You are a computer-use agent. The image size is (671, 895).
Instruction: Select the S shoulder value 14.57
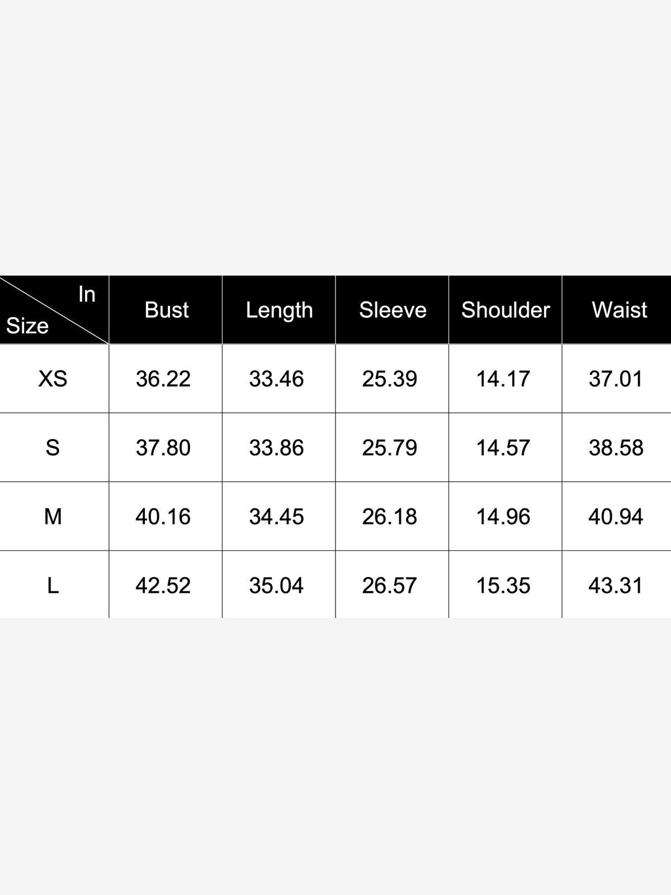503,447
